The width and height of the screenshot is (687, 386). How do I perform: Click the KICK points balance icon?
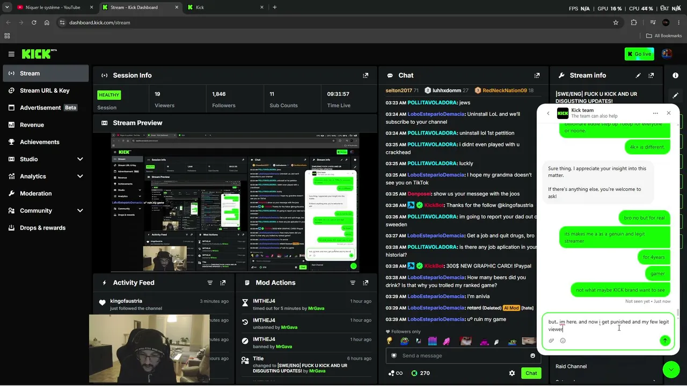(414, 373)
